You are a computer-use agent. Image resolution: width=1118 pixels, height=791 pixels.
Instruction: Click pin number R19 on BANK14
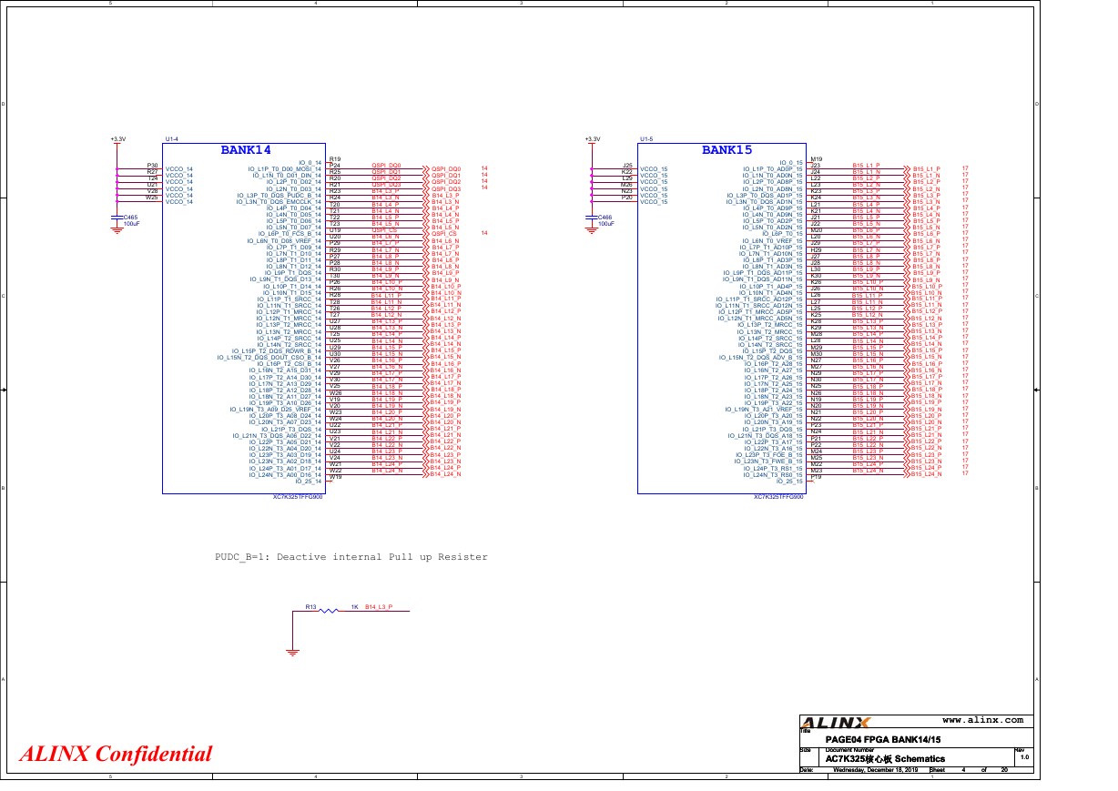coord(335,159)
